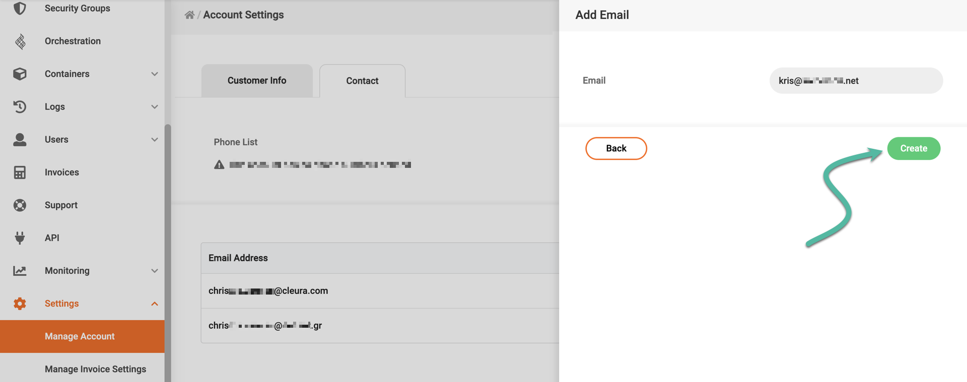This screenshot has width=967, height=382.
Task: Expand the Users sidebar section
Action: (x=154, y=139)
